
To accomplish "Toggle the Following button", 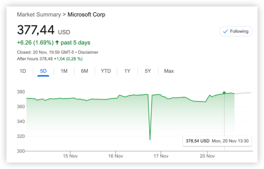I will pyautogui.click(x=236, y=31).
